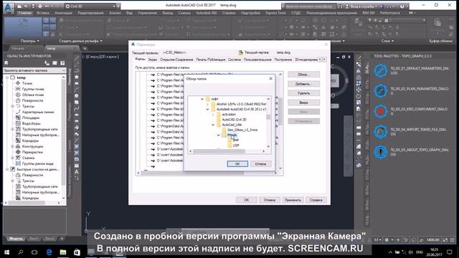Open Microsoft Store from the taskbar
Screen dimensions: 459x258
pyautogui.click(x=77, y=252)
